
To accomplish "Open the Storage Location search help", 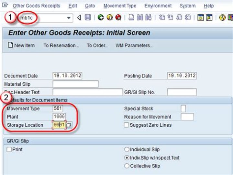I will click(69, 125).
